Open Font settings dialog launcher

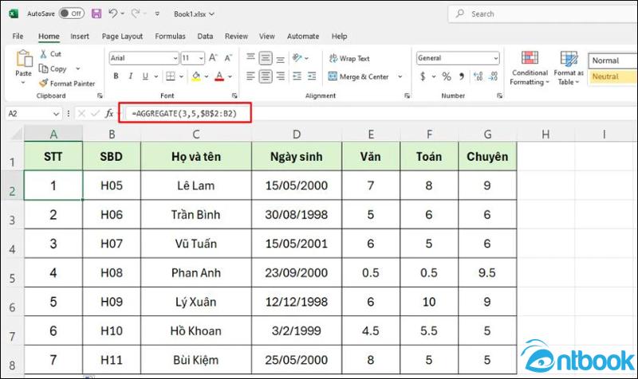tap(234, 96)
